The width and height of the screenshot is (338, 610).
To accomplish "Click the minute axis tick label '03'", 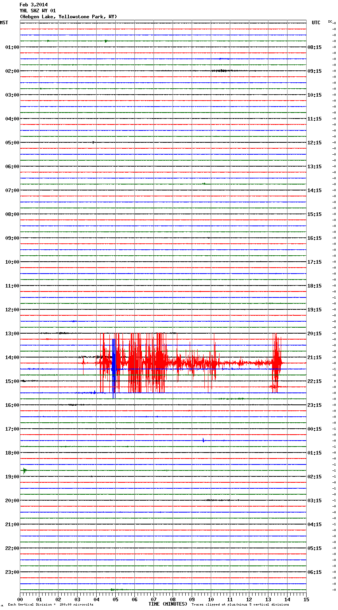I will tap(77, 599).
